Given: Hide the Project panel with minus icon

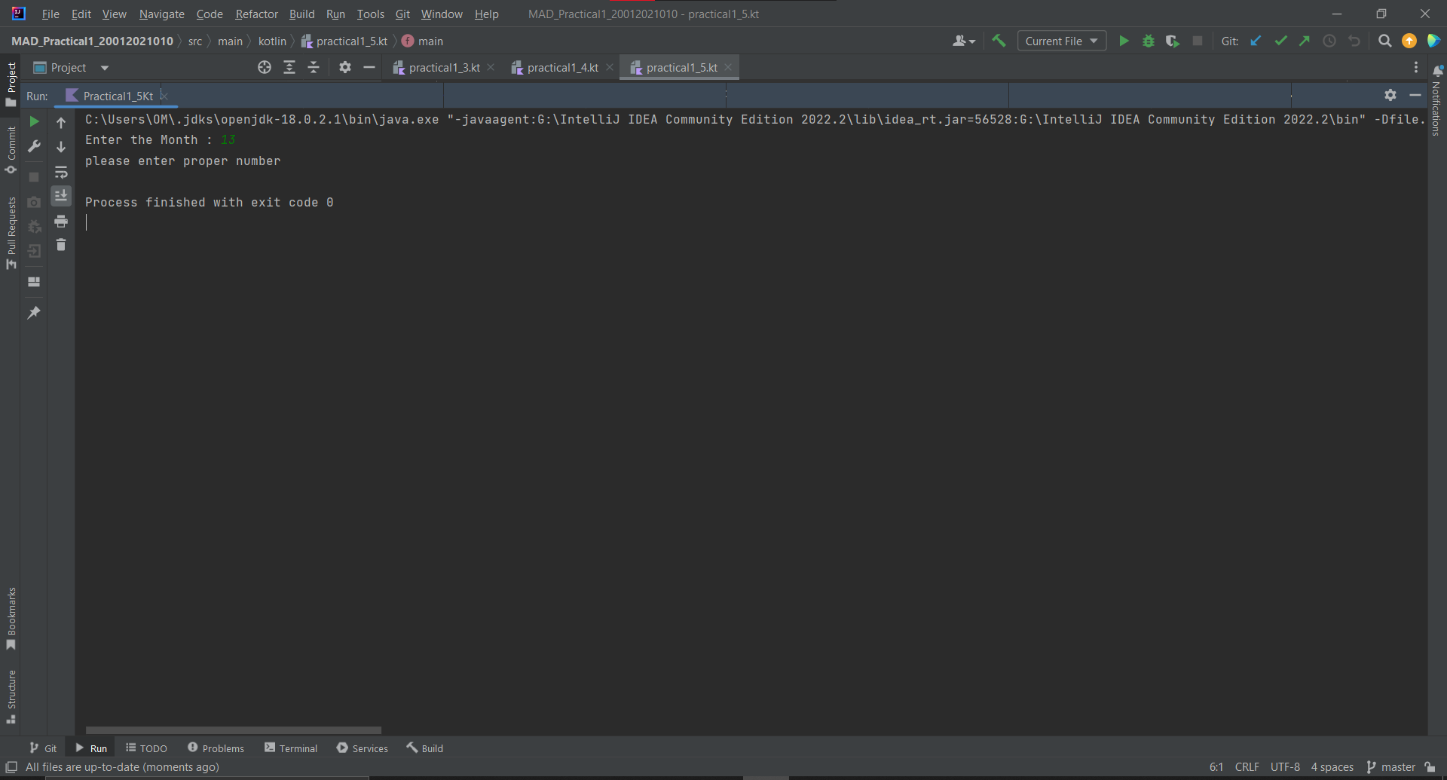Looking at the screenshot, I should tap(369, 67).
